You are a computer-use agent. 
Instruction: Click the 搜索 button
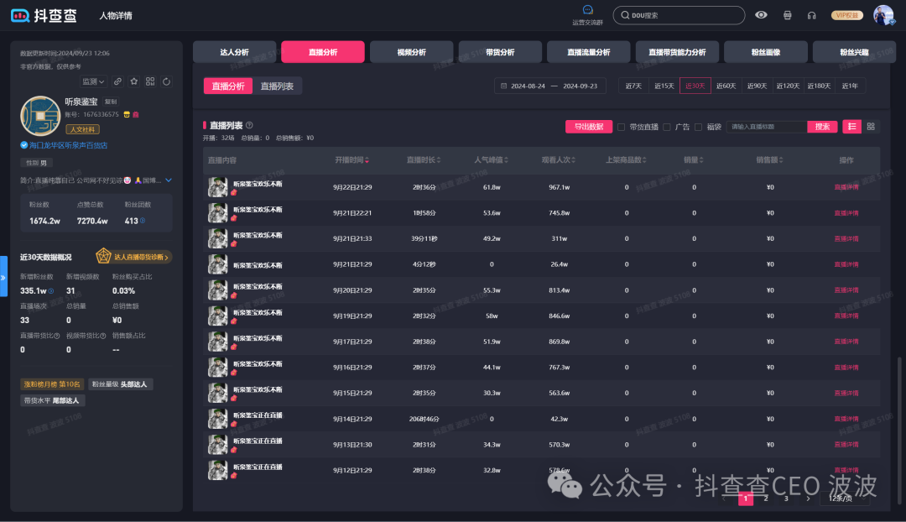tap(822, 127)
